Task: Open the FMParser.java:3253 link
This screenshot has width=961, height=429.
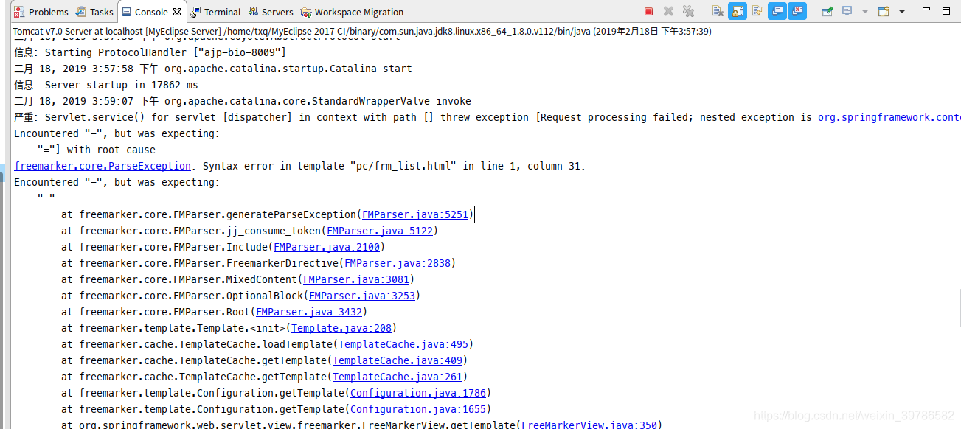Action: click(362, 296)
